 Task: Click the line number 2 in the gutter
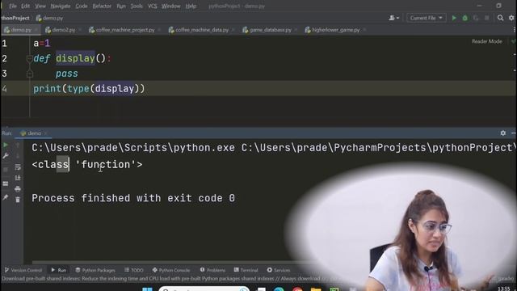4,59
